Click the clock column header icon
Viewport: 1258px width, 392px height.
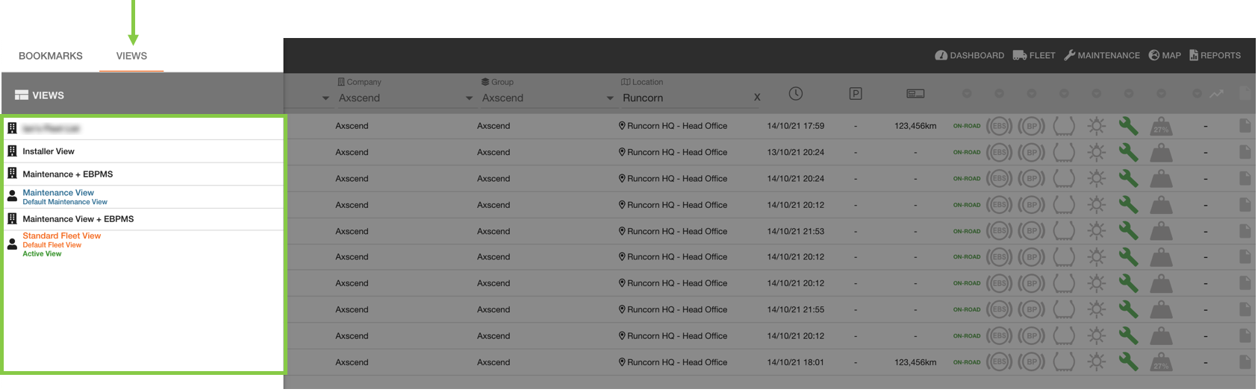coord(796,94)
